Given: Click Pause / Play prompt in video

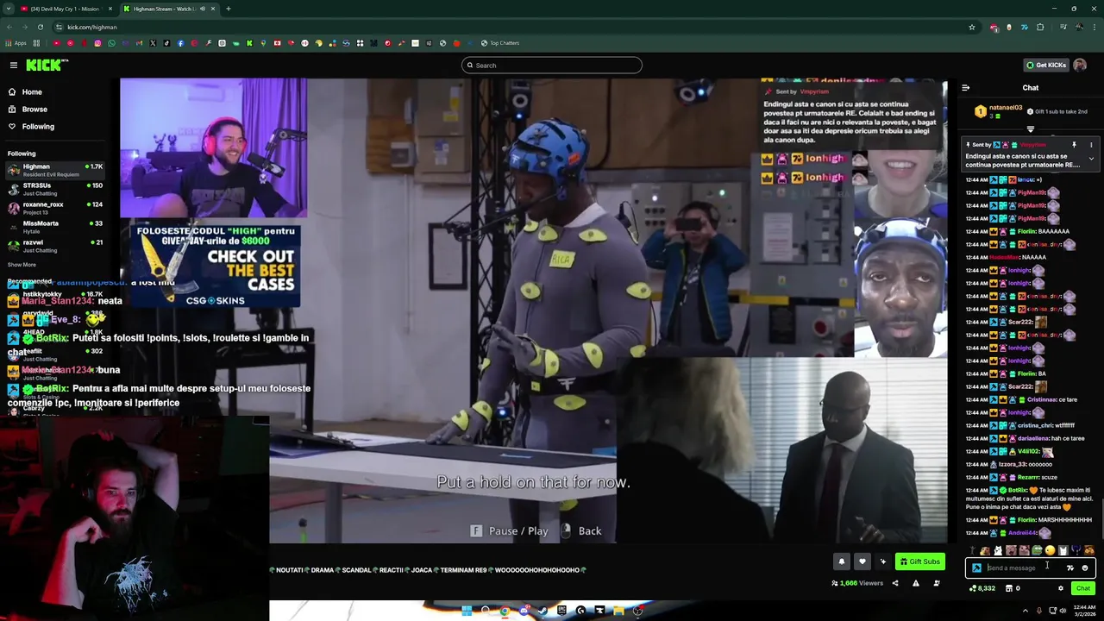Looking at the screenshot, I should [509, 531].
